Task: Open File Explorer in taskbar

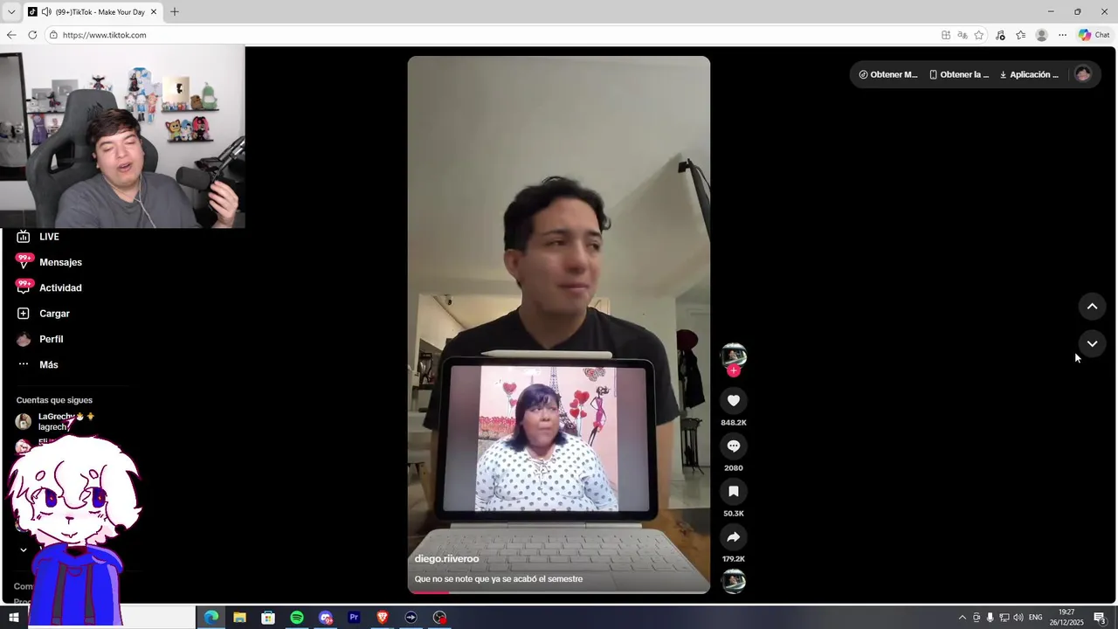Action: pyautogui.click(x=239, y=618)
